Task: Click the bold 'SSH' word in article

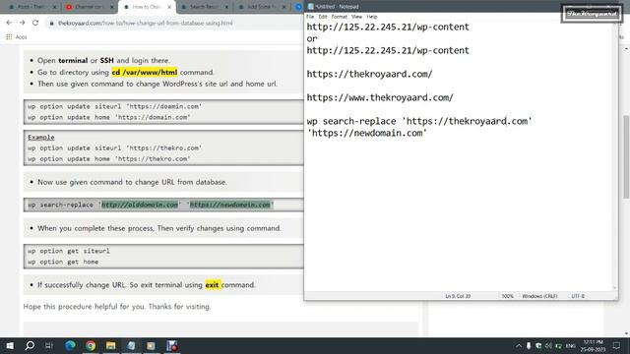Action: [107, 61]
